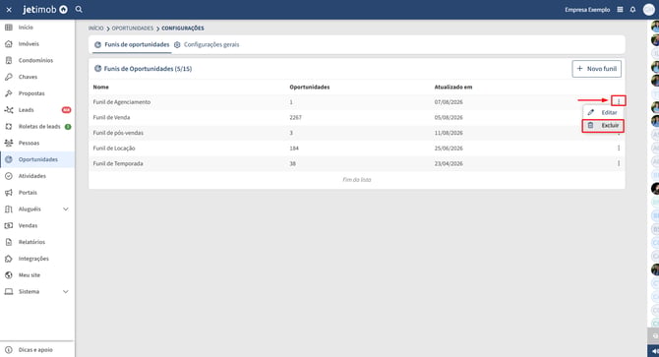This screenshot has width=659, height=357.
Task: Click the Início sidebar icon
Action: point(9,28)
